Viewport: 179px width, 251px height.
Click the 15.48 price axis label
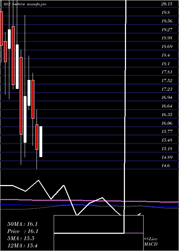167,140
